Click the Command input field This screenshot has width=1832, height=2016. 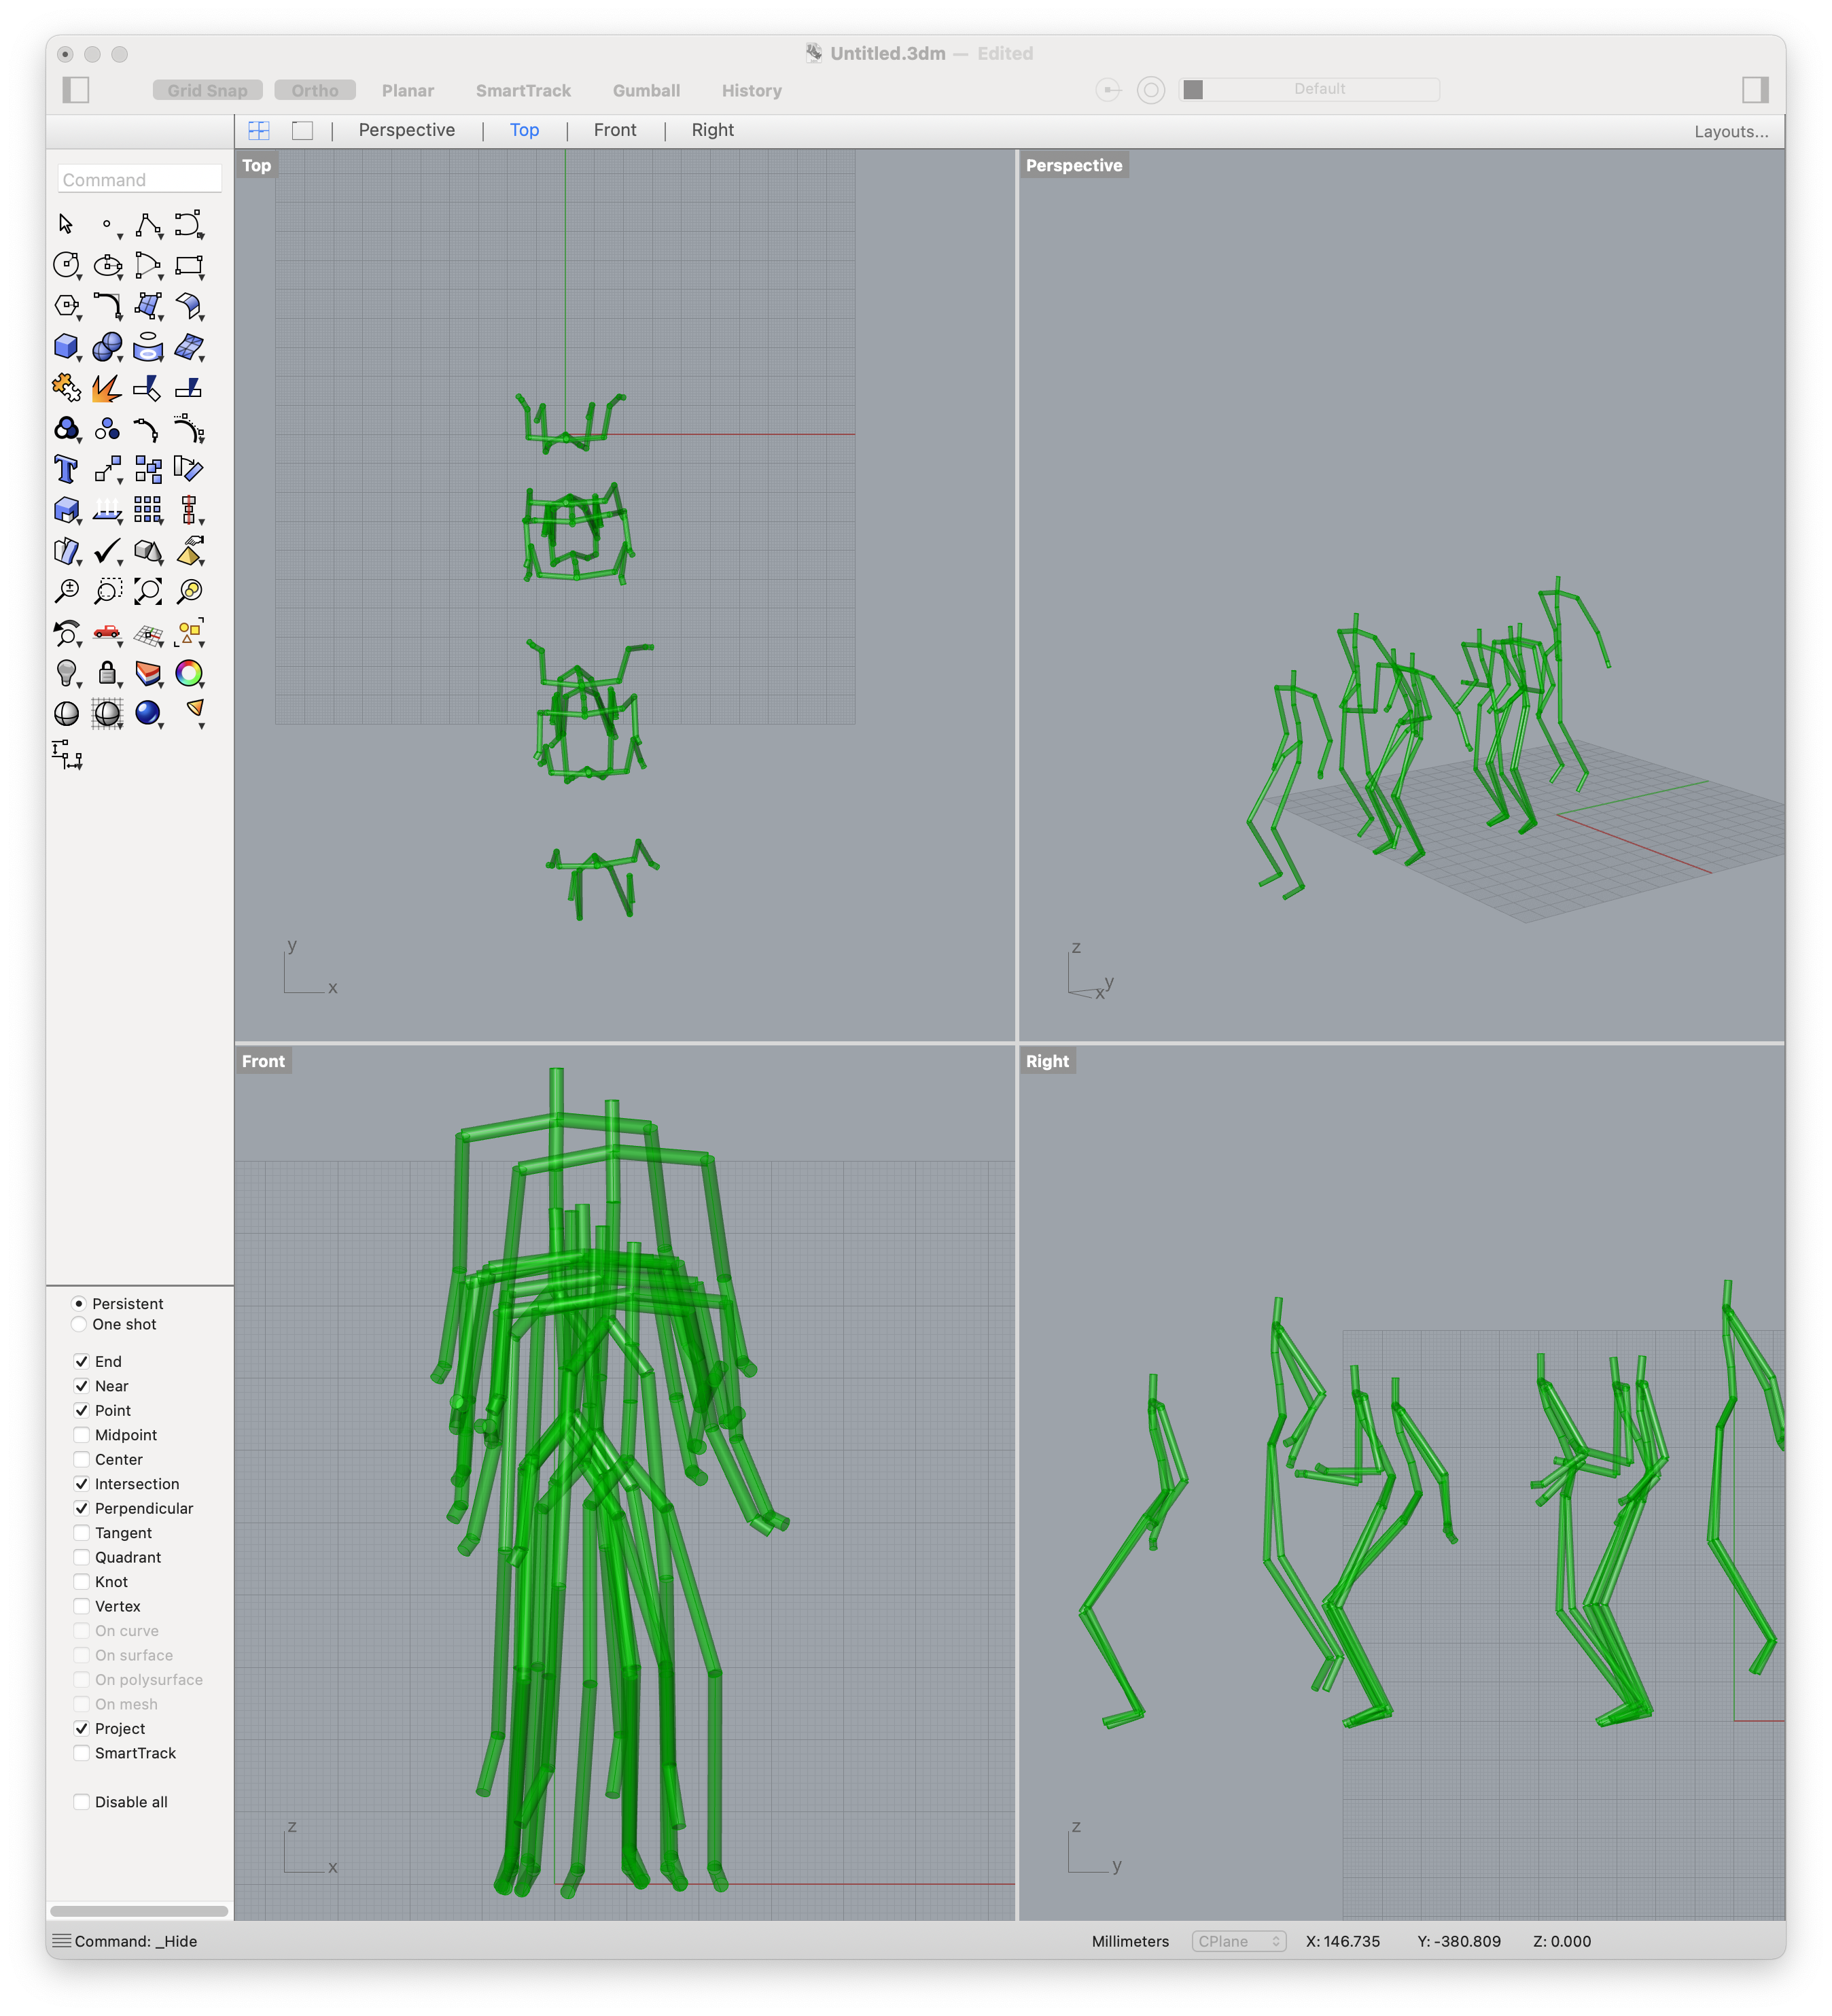tap(139, 179)
